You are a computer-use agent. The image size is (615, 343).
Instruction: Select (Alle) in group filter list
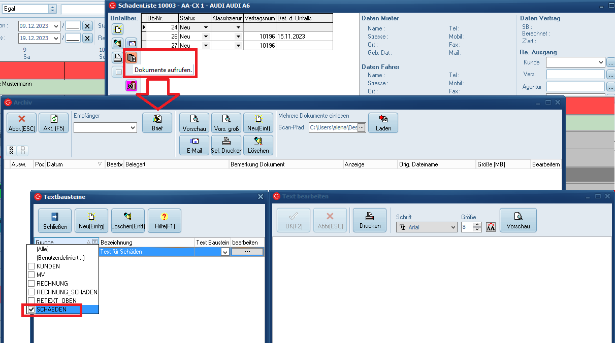pyautogui.click(x=43, y=249)
